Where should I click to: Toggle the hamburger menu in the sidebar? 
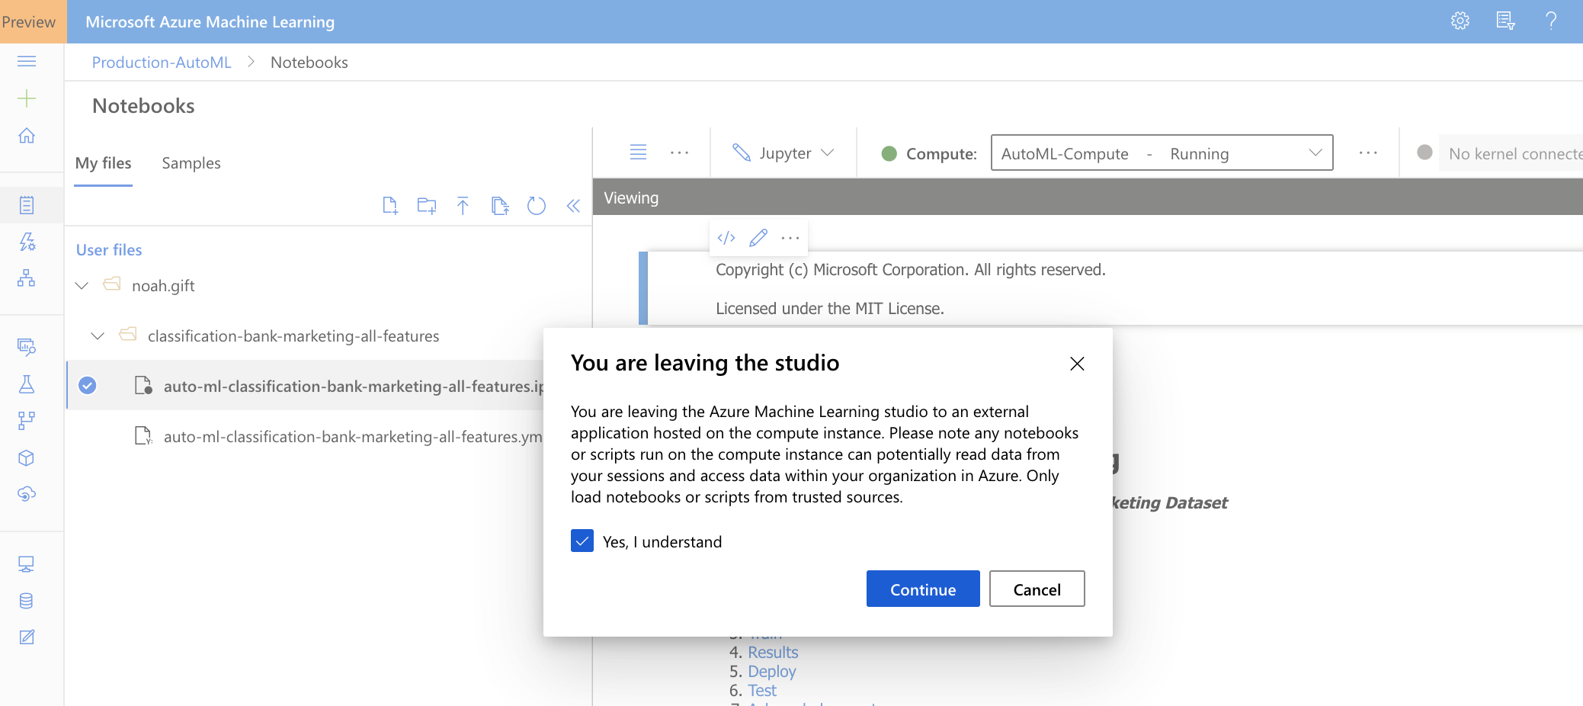click(x=27, y=61)
